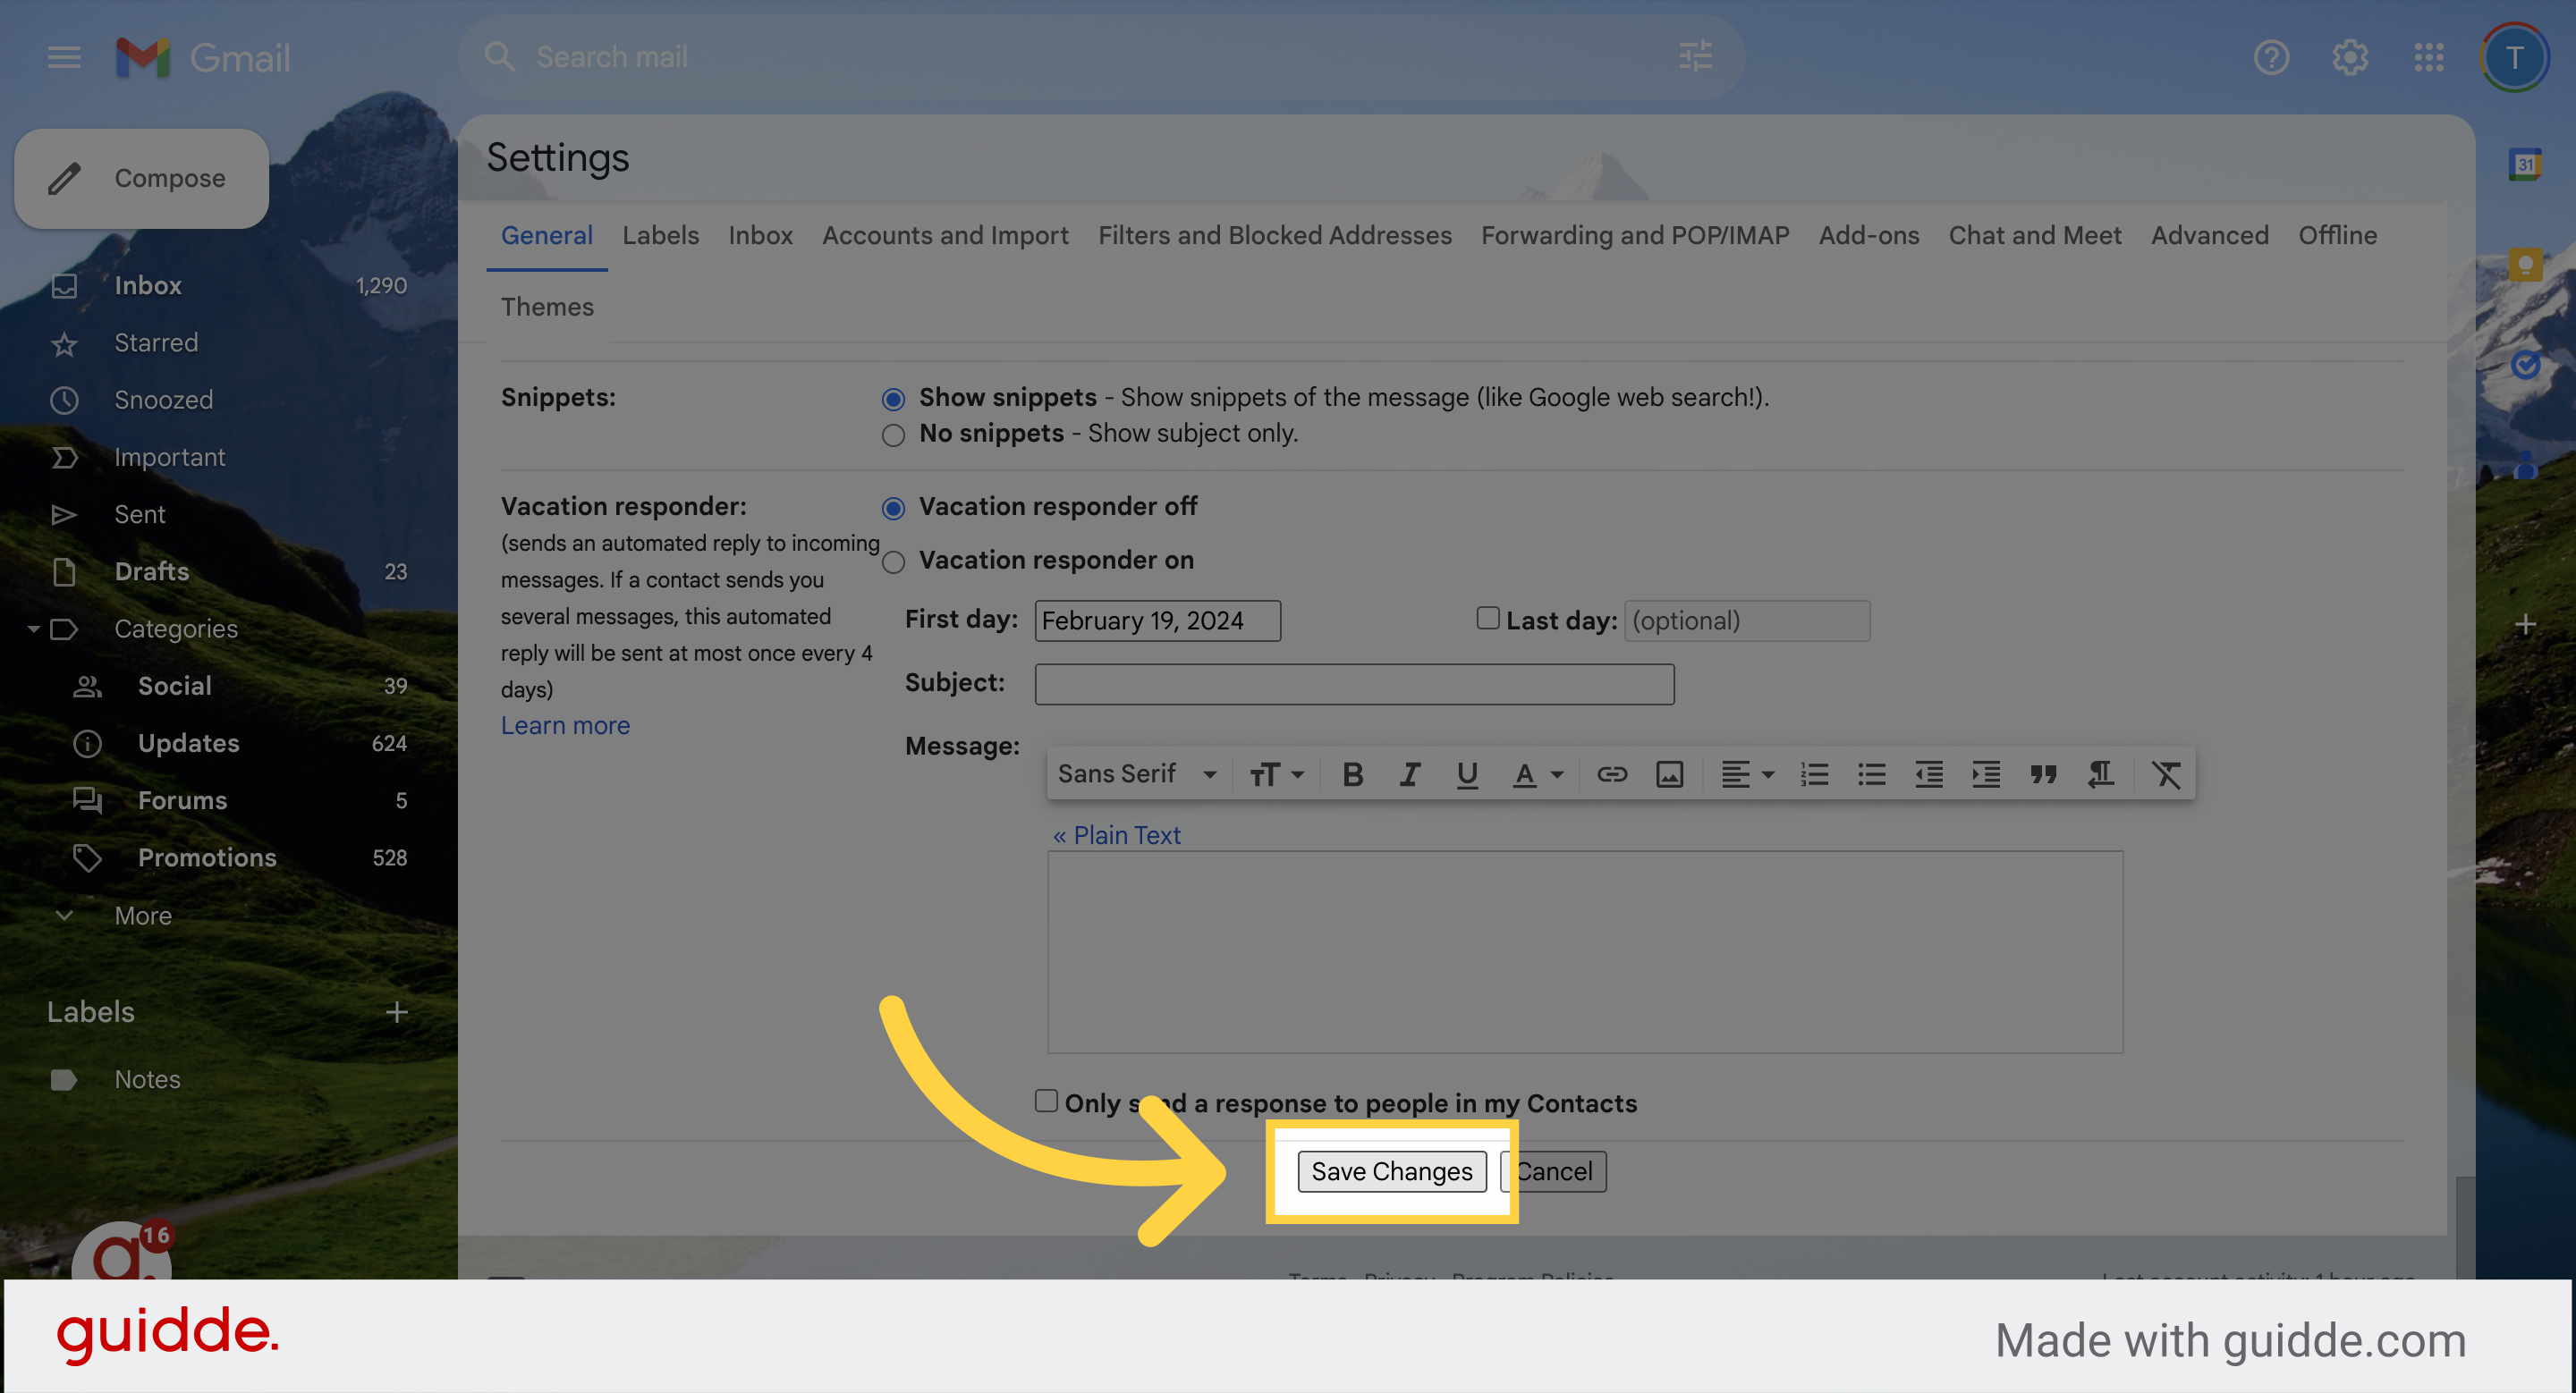The width and height of the screenshot is (2576, 1393).
Task: Open the Filters and Blocked Addresses tab
Action: tap(1274, 236)
